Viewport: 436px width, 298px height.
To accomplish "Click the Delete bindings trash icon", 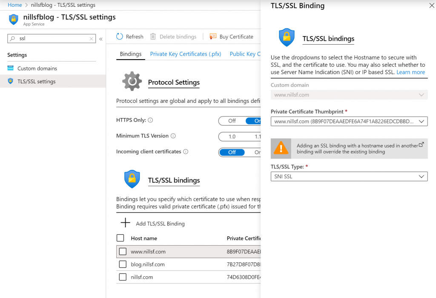I will point(153,37).
